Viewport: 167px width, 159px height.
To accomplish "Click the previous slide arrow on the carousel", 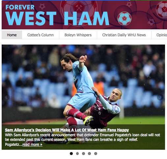I will pyautogui.click(x=7, y=97).
